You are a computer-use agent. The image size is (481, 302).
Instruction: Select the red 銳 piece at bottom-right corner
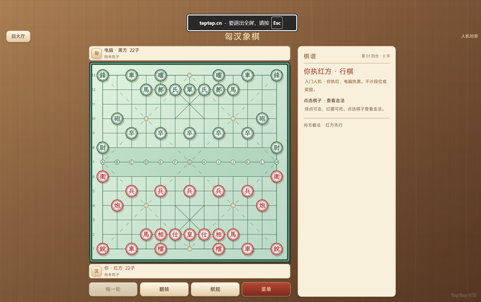pos(277,249)
